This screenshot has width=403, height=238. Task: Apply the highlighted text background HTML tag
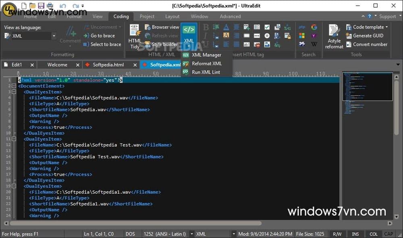(226, 35)
